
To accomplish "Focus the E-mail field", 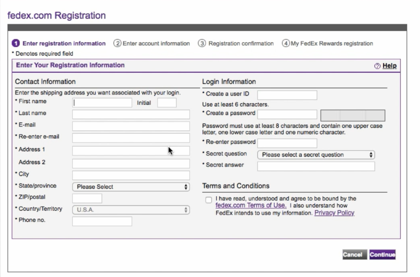I will click(131, 126).
